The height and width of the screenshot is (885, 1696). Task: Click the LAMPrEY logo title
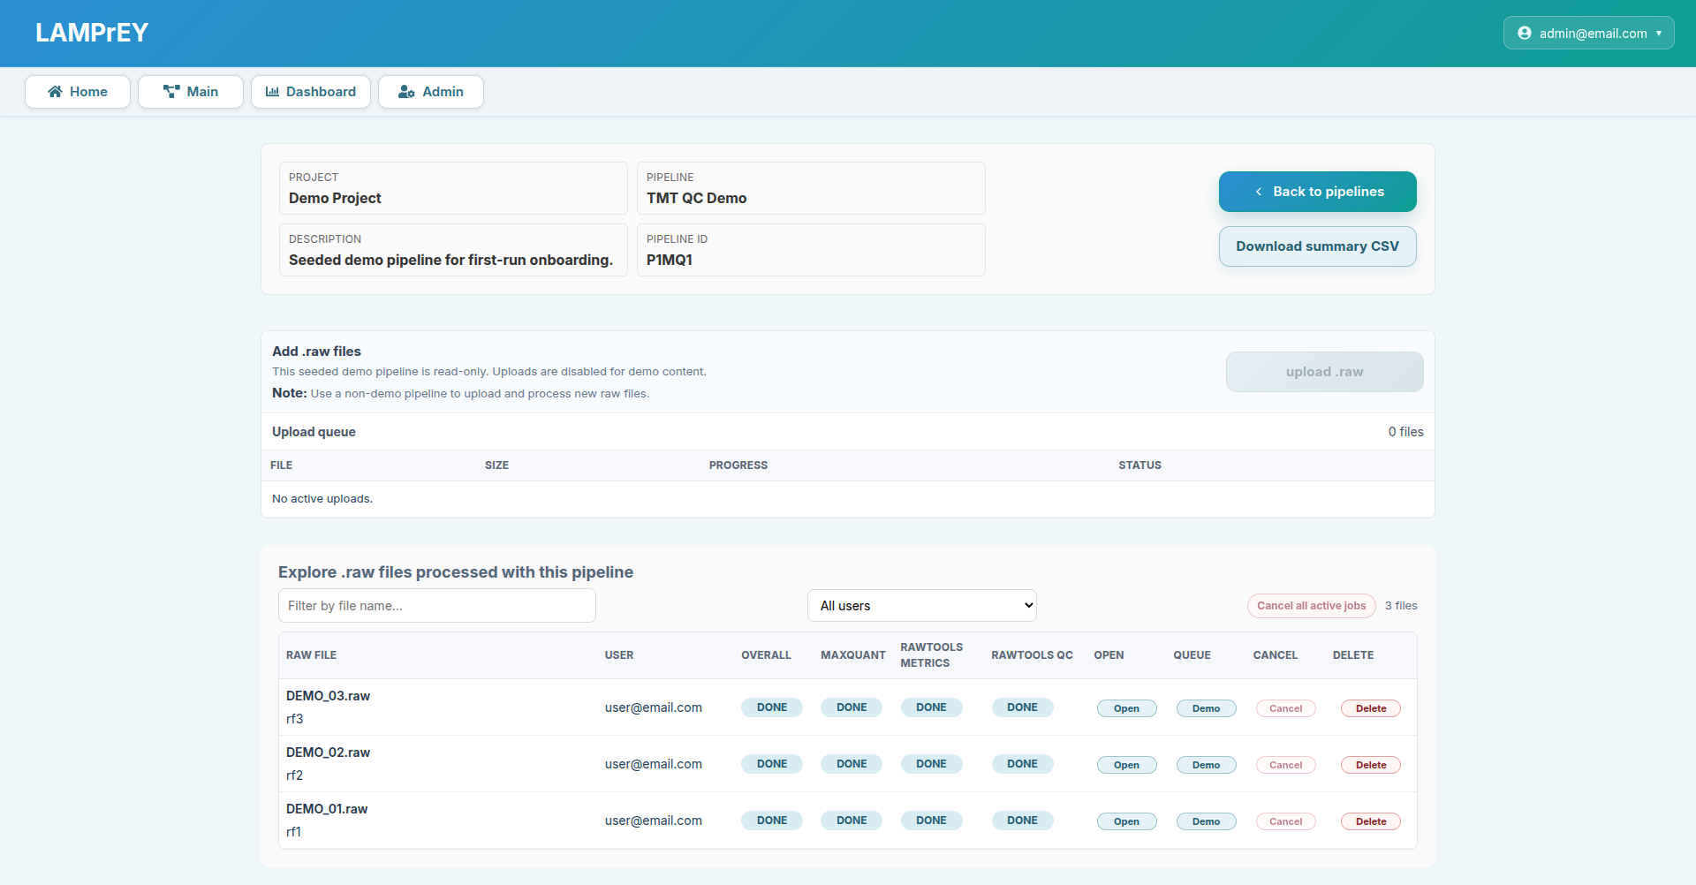coord(92,34)
